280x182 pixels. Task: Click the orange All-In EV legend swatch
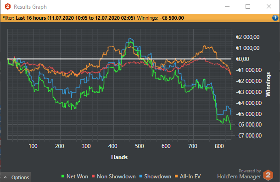point(176,176)
